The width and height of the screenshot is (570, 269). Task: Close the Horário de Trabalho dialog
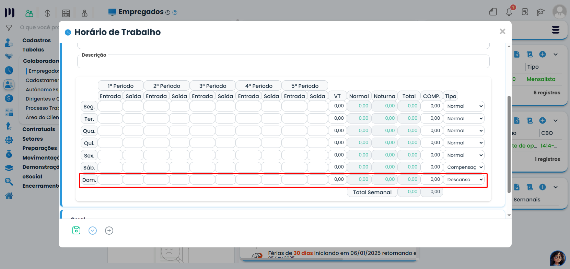point(502,32)
